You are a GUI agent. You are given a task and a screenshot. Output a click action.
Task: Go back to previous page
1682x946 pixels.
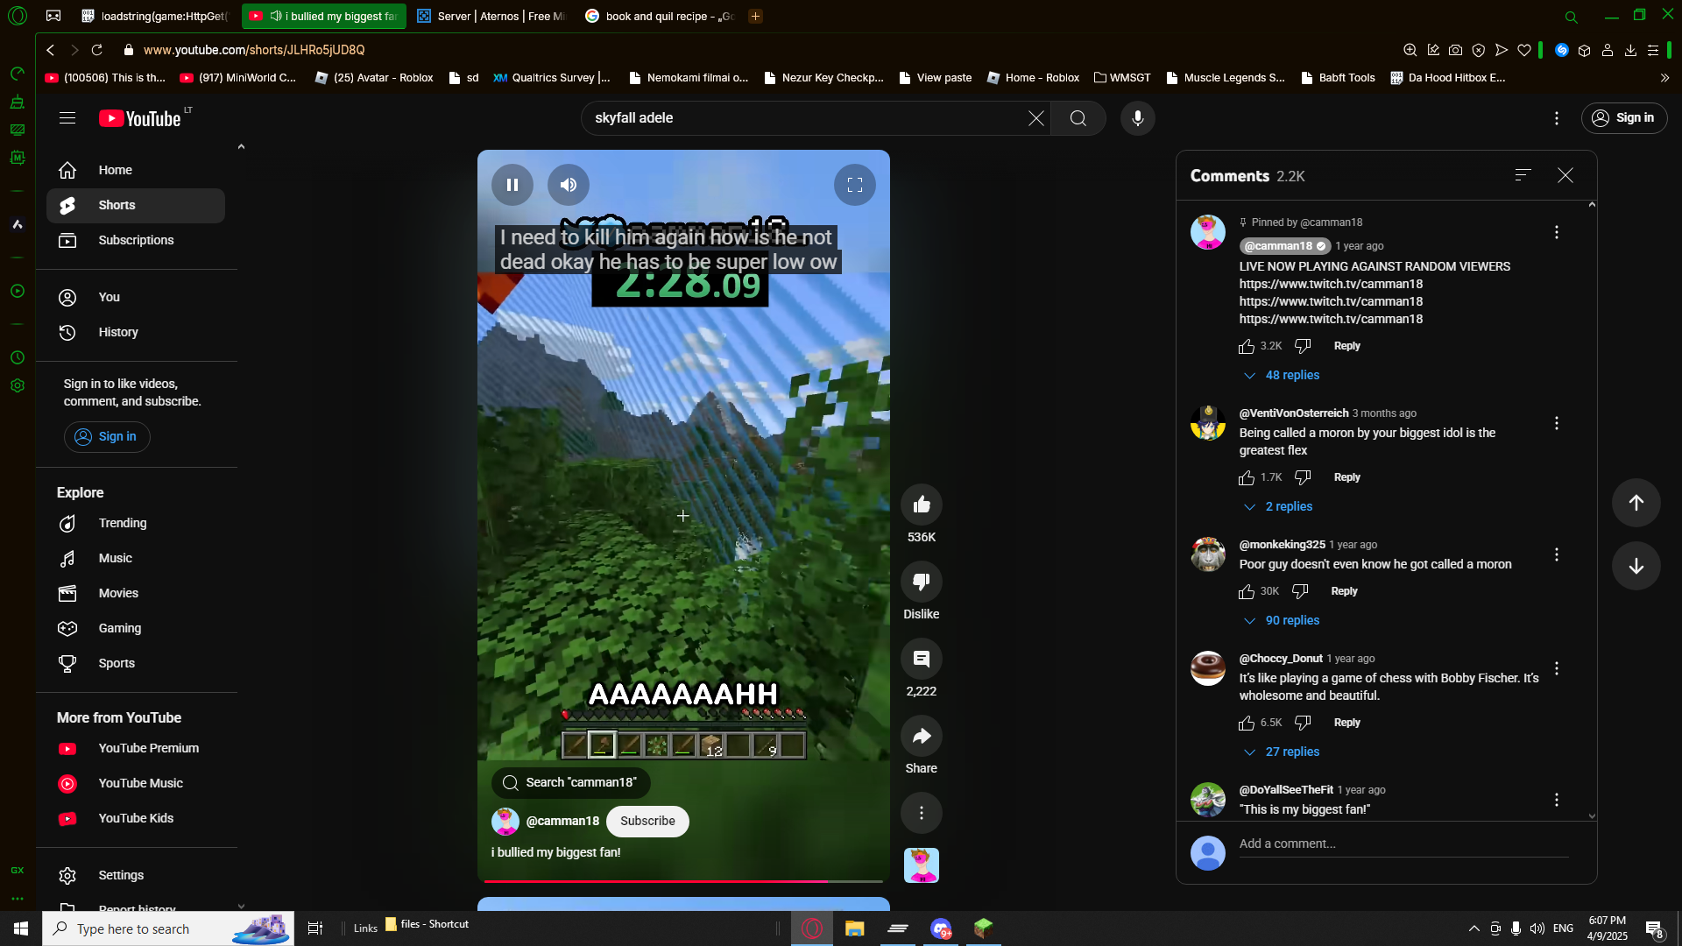coord(51,50)
